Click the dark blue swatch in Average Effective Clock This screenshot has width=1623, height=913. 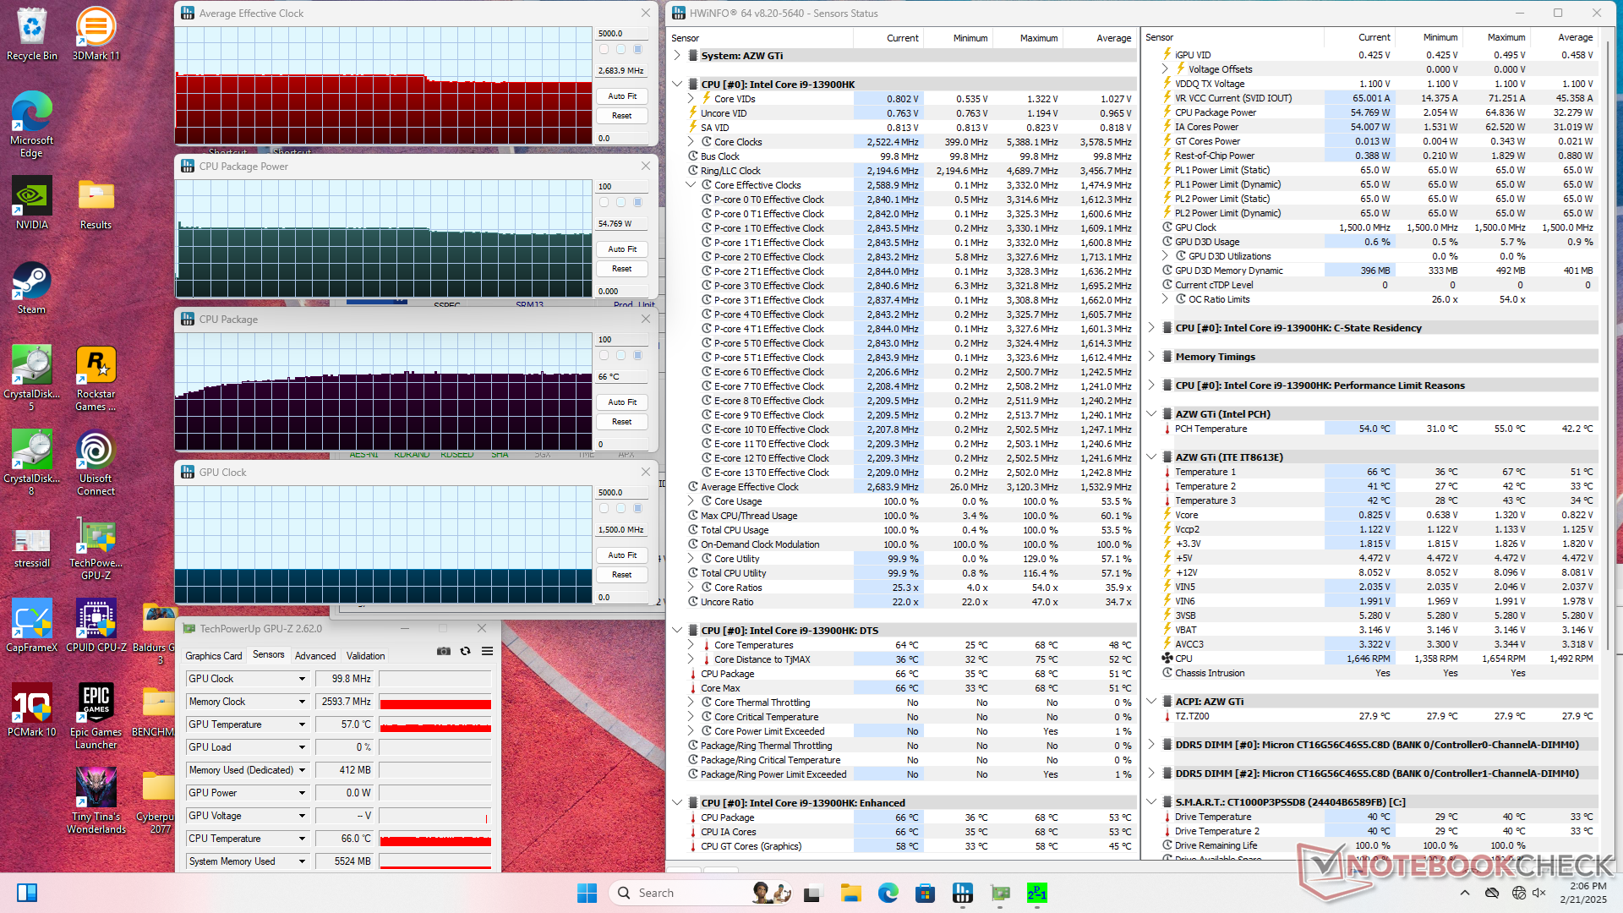pos(638,50)
